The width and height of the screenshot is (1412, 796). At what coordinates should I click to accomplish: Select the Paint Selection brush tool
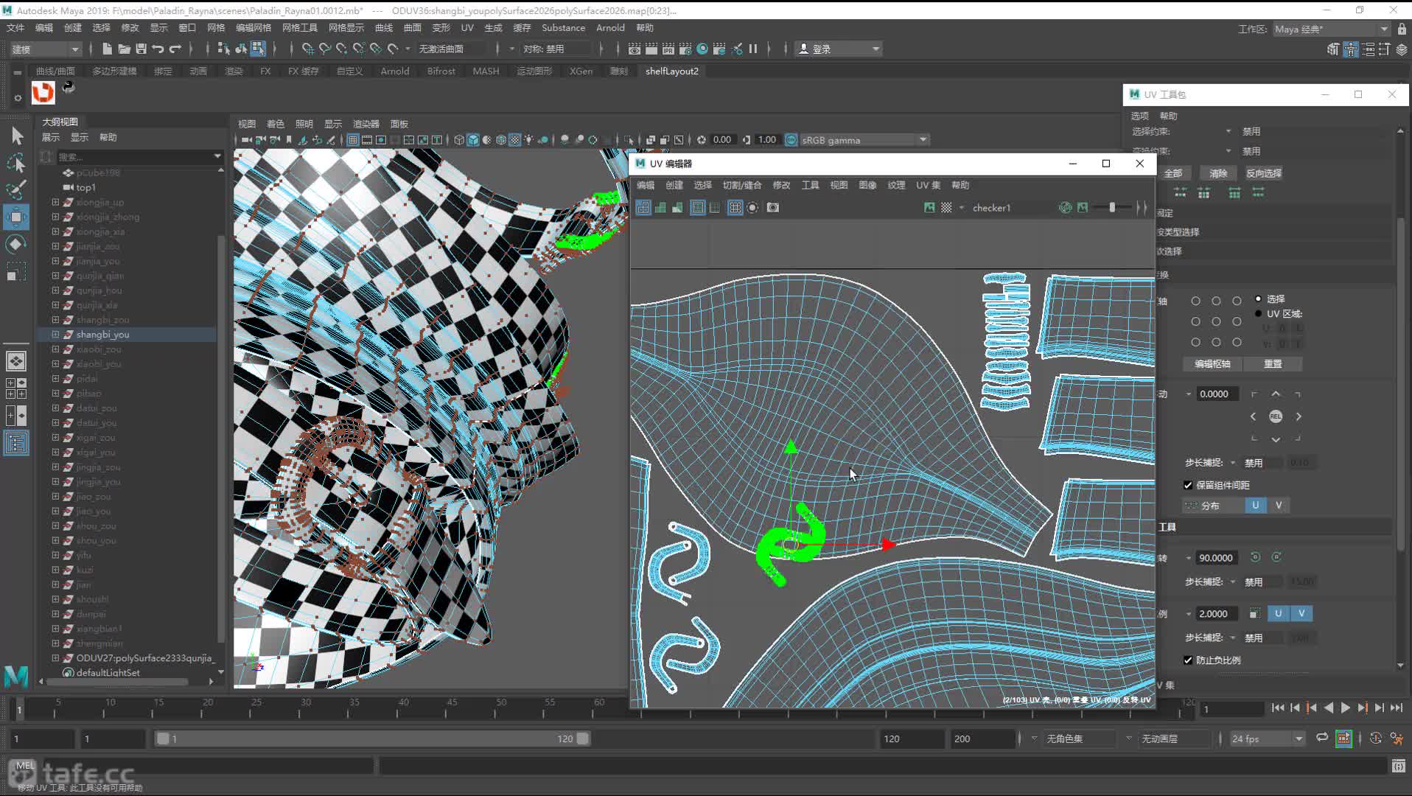(16, 190)
